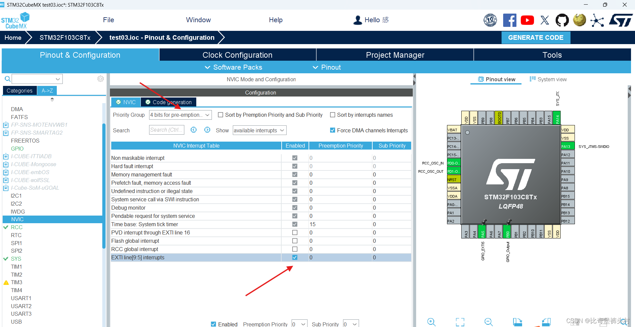This screenshot has height=327, width=635.
Task: Click the ST logo in top right
Action: coord(621,20)
